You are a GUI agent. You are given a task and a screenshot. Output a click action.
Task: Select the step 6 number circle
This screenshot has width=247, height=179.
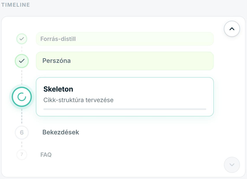coord(22,132)
